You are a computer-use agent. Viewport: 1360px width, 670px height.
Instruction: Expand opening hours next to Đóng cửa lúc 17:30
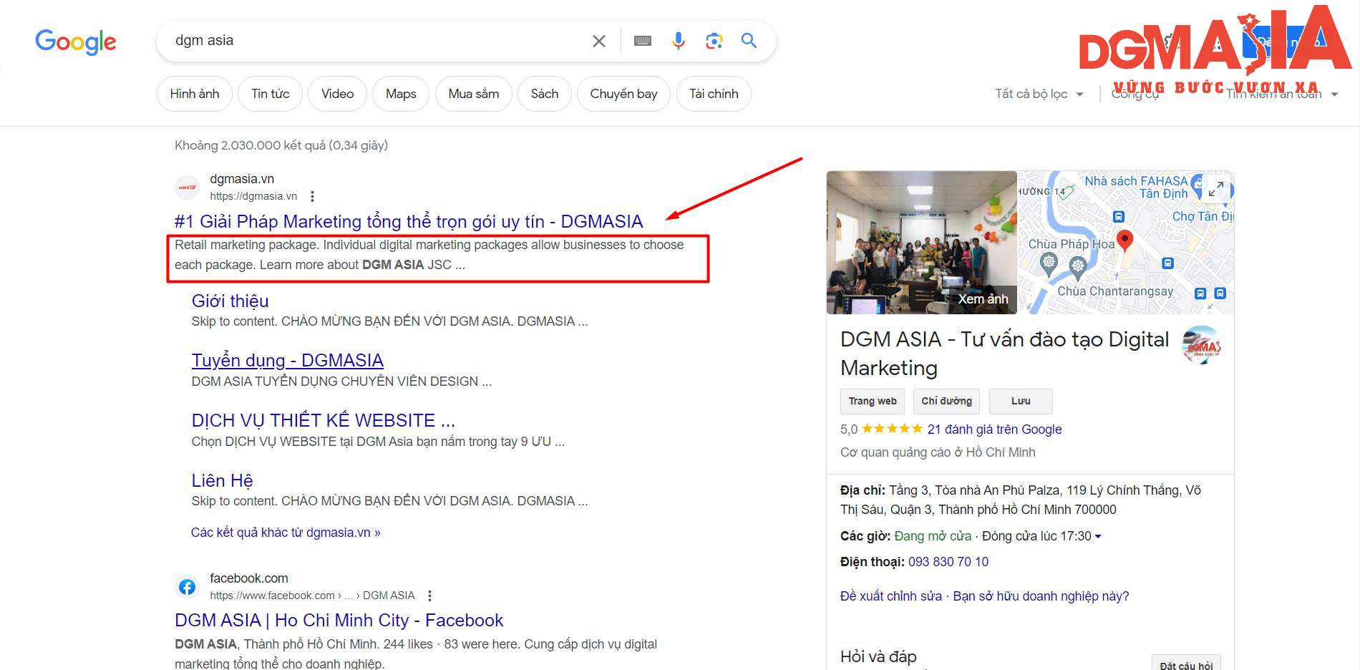[1098, 536]
